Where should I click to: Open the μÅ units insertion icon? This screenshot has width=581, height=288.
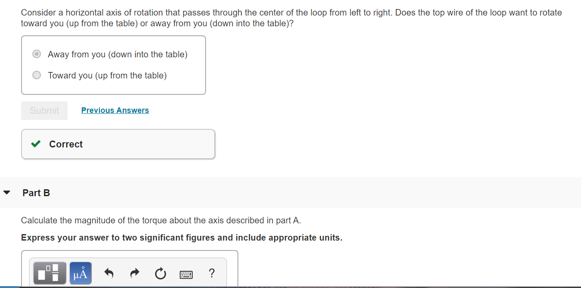point(80,273)
